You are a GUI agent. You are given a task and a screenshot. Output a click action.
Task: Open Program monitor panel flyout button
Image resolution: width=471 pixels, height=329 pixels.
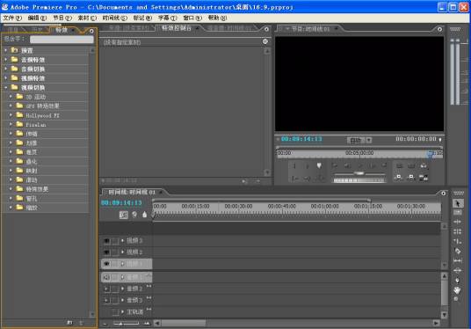tap(439, 29)
